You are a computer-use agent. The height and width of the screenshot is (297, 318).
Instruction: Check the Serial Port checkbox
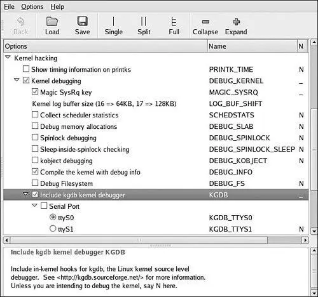point(44,206)
